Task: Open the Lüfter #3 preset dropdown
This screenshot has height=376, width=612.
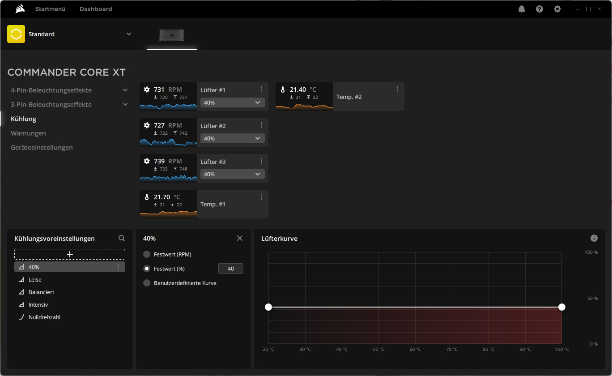Action: (233, 174)
